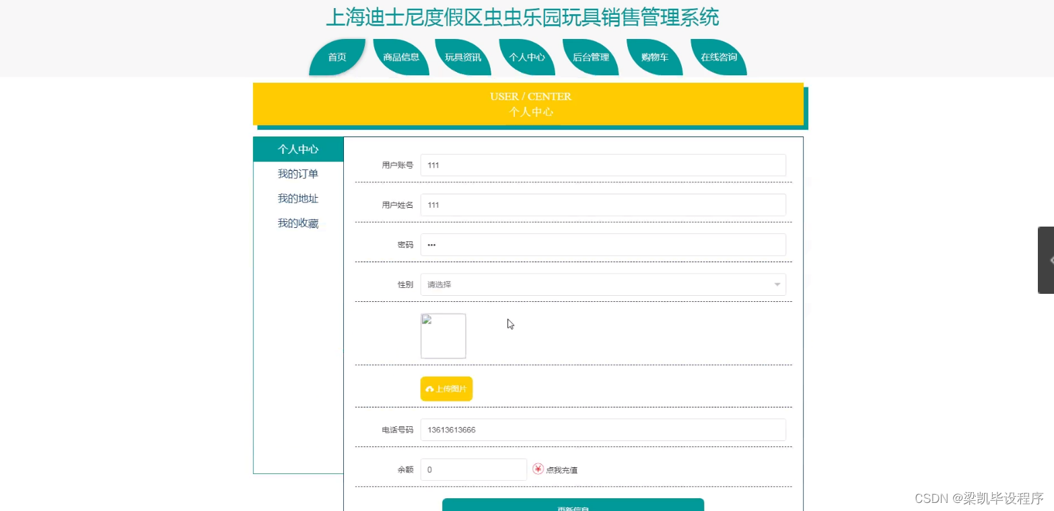
Task: Select 我的收藏 in the left sidebar
Action: pos(298,223)
